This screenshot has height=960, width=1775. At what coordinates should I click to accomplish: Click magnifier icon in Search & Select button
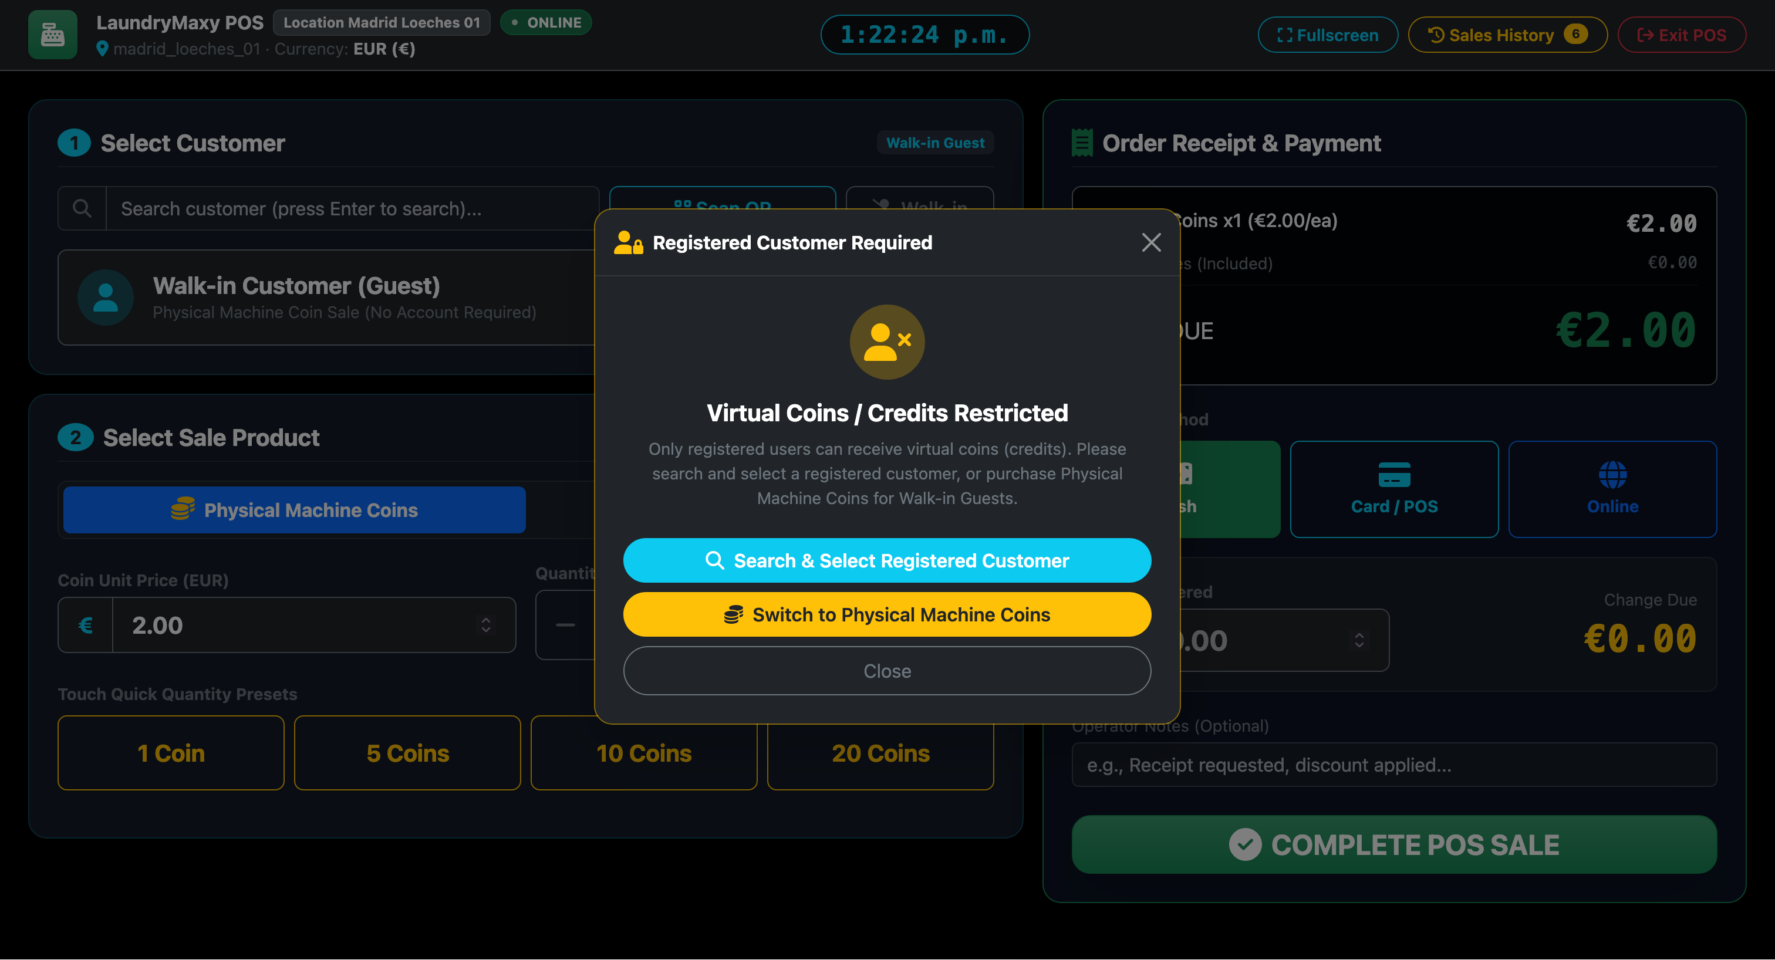coord(714,560)
